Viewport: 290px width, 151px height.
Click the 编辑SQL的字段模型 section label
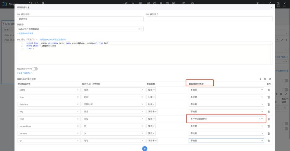coord(26,79)
